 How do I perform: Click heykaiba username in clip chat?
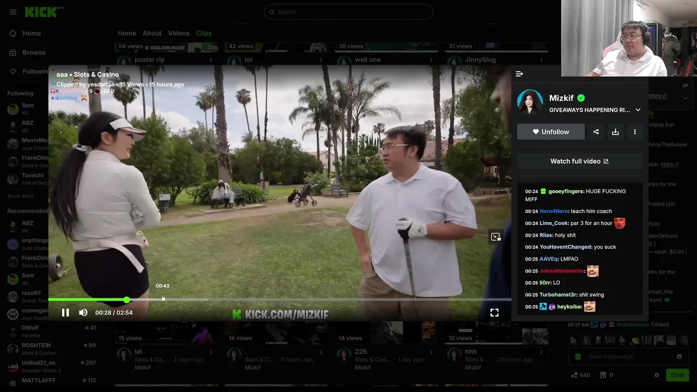(x=569, y=307)
